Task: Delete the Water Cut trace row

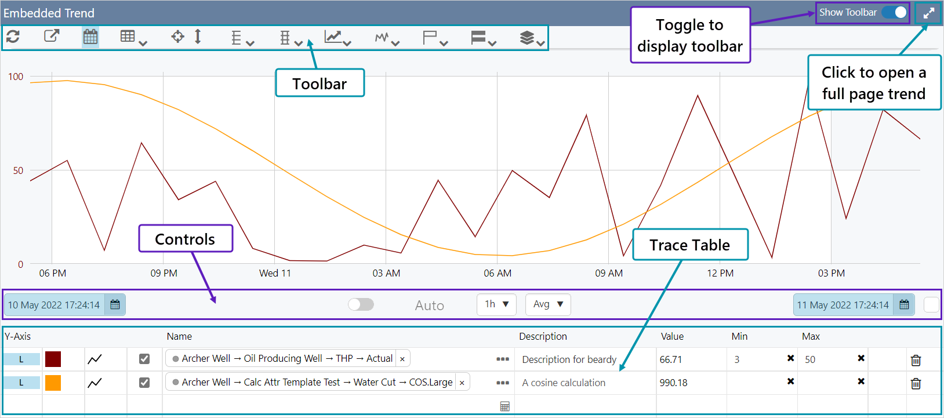Action: tap(916, 383)
